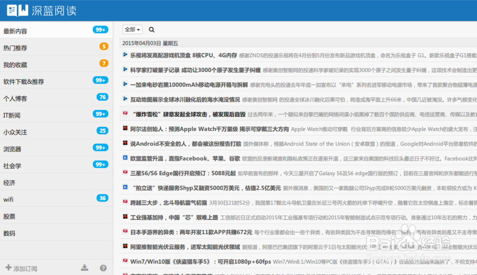Click source icon beside 欧盟监管升温
The image size is (477, 275).
[125, 158]
